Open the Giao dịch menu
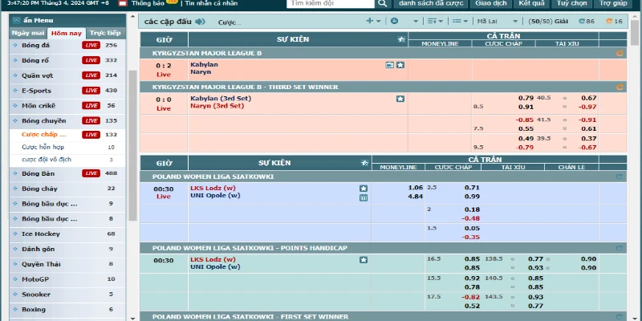This screenshot has width=642, height=321. coord(491,3)
